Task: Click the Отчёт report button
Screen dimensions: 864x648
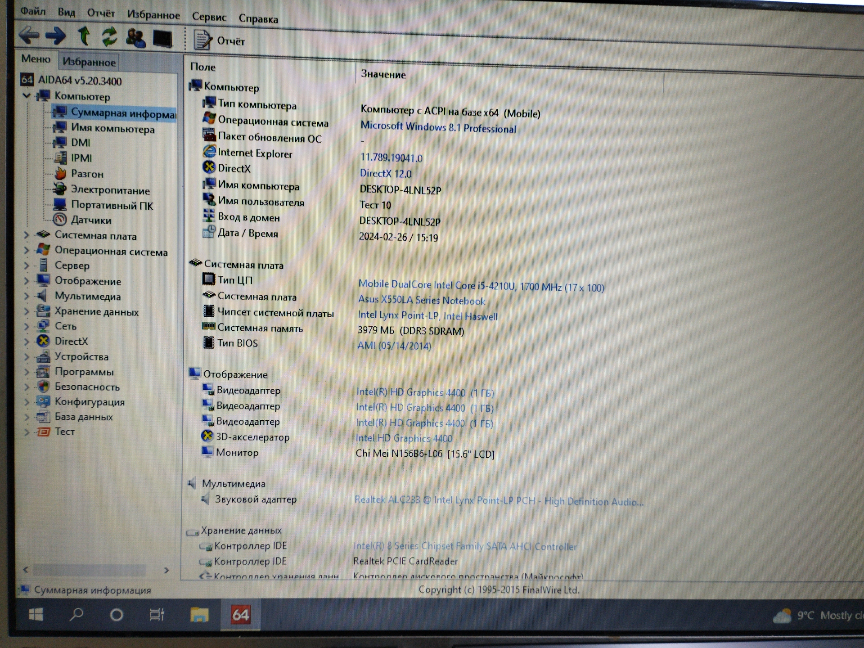Action: [219, 40]
